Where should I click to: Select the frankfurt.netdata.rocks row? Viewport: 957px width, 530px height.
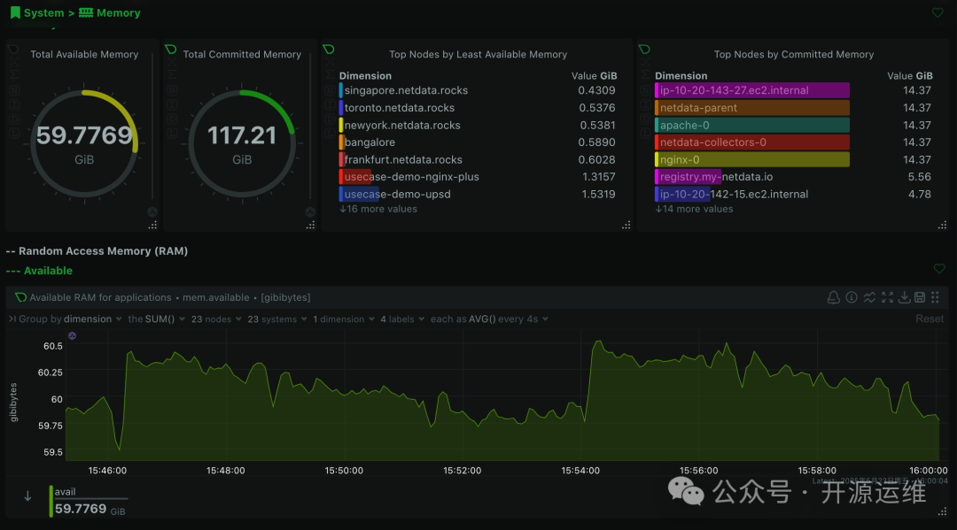click(478, 159)
